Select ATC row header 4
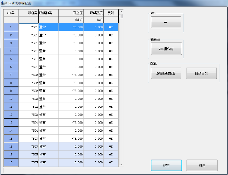 tap(11, 51)
